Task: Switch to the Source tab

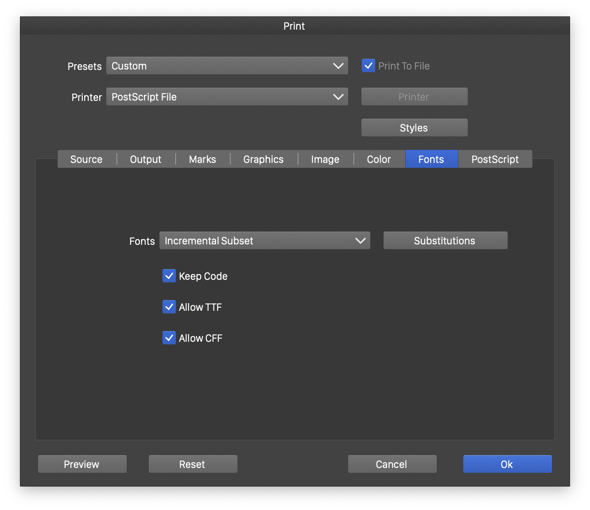Action: click(x=86, y=159)
